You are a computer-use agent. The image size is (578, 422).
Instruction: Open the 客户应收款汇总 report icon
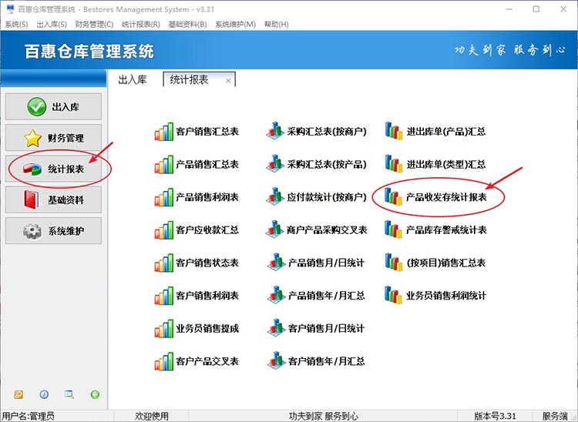[x=163, y=230]
